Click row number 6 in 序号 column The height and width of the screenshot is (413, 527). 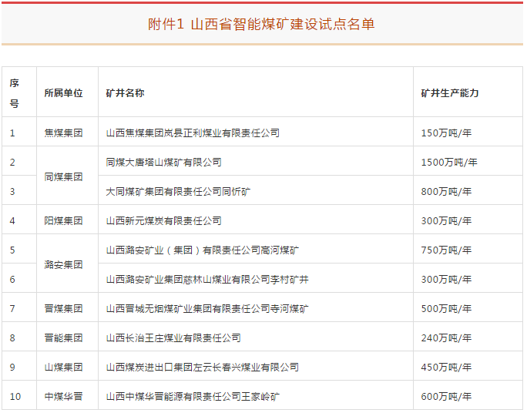click(12, 279)
